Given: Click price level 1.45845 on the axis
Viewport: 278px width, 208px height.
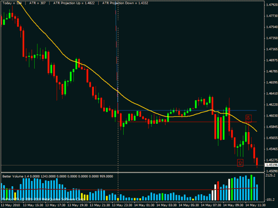Looking at the screenshot, I should 272,127.
